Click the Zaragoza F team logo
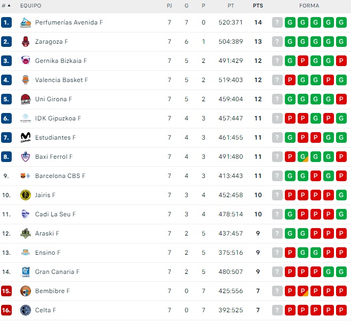The width and height of the screenshot is (351, 324). tap(26, 42)
